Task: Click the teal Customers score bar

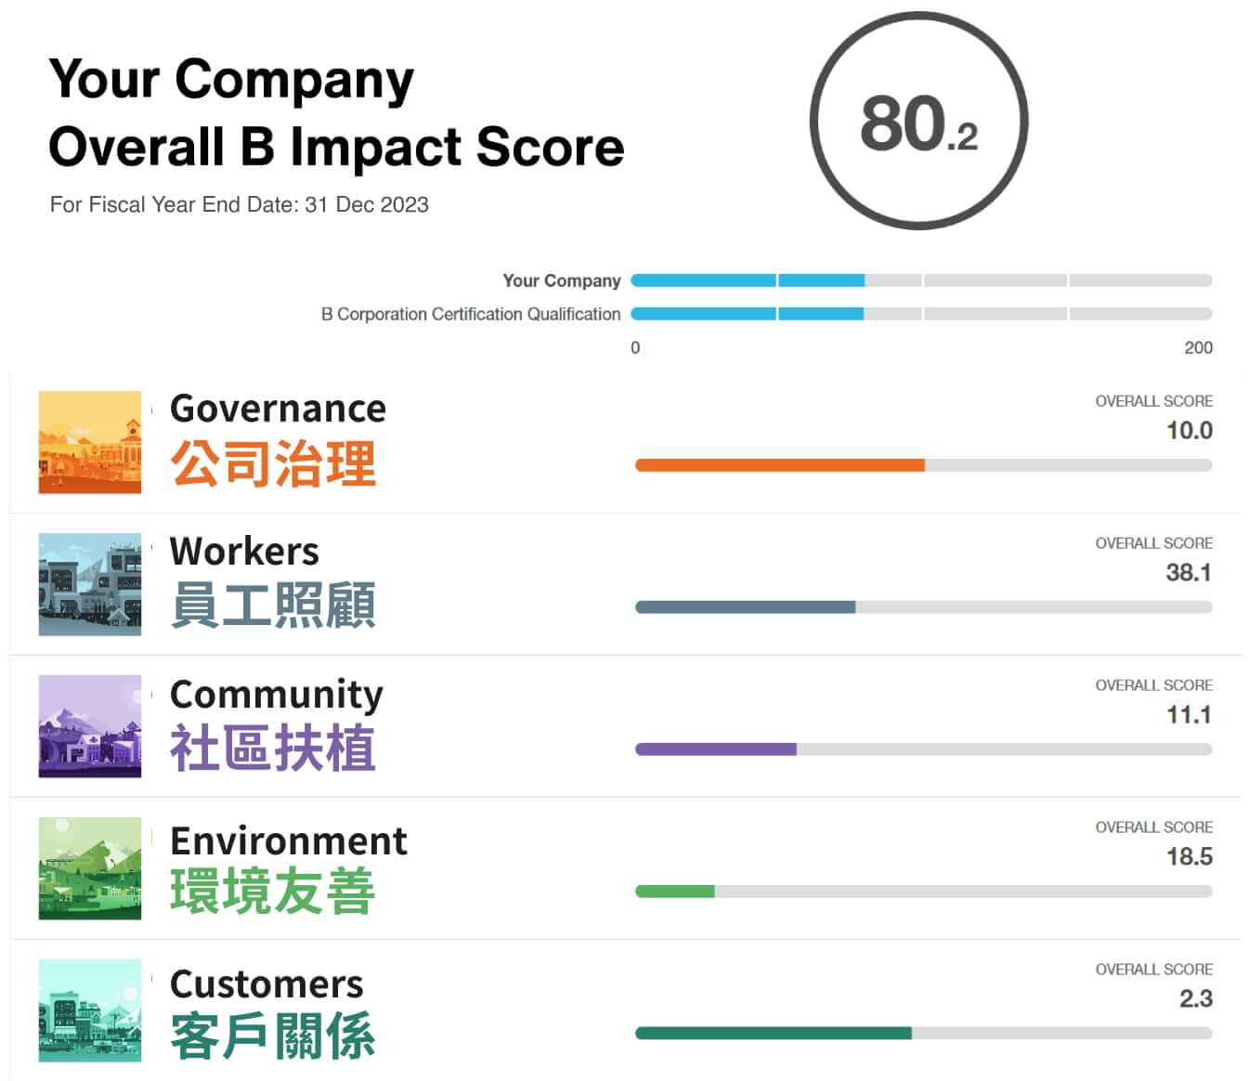Action: (774, 1034)
